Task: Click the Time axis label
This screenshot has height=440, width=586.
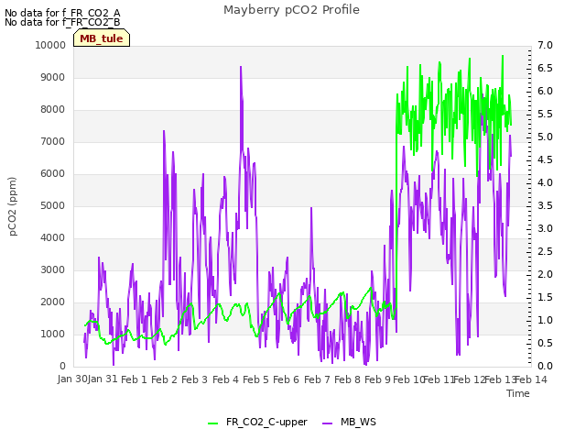Action: (518, 393)
